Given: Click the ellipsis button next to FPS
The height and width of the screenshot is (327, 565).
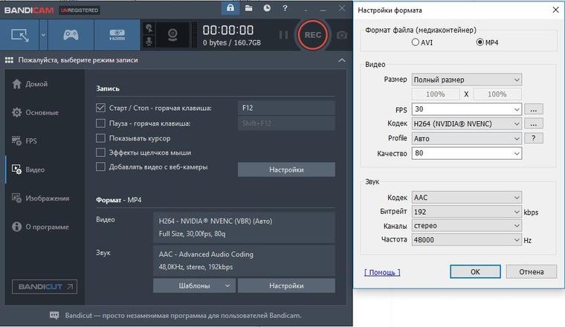Looking at the screenshot, I should coord(533,109).
